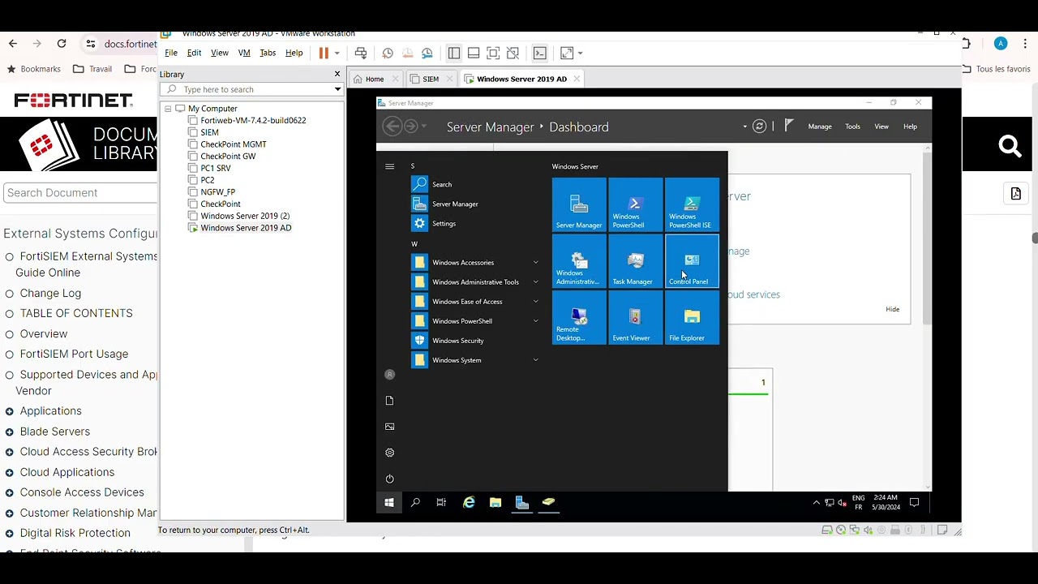1038x584 pixels.
Task: Open the File Explorer taskbar icon
Action: [x=495, y=503]
